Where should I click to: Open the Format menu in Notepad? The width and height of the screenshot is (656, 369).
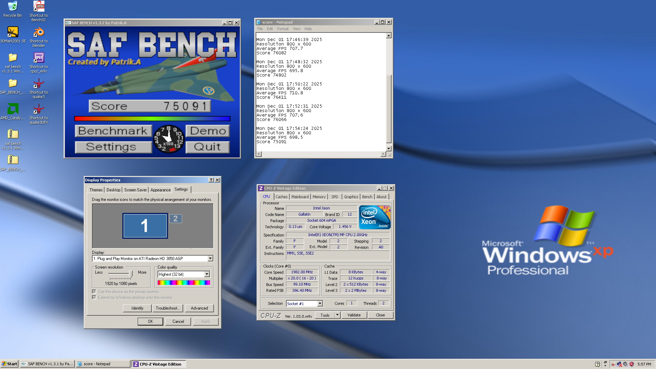283,29
